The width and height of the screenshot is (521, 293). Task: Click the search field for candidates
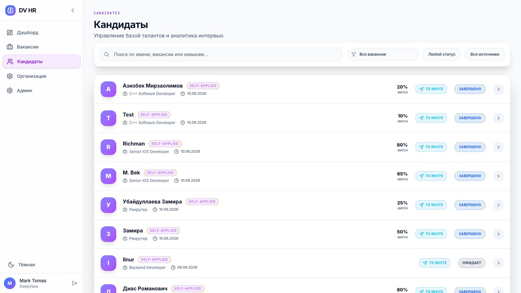click(x=221, y=54)
